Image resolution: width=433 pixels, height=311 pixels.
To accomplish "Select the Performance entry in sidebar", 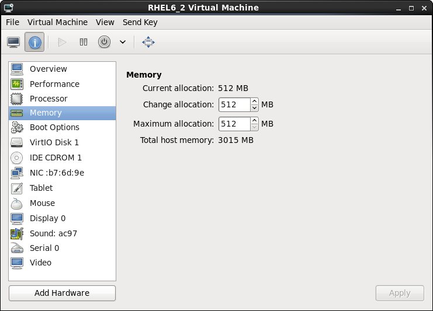I will tap(54, 84).
